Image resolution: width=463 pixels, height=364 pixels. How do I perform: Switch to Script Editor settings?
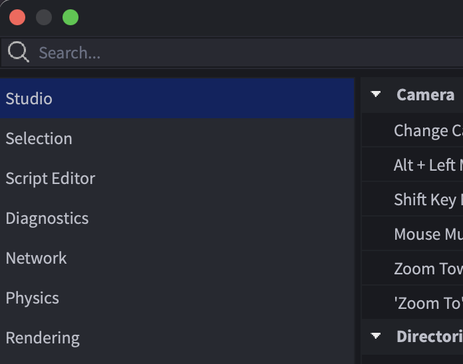coord(177,178)
